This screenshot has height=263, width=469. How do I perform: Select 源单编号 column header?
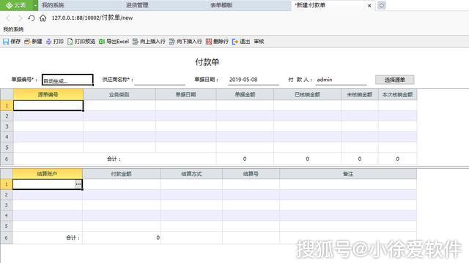48,94
